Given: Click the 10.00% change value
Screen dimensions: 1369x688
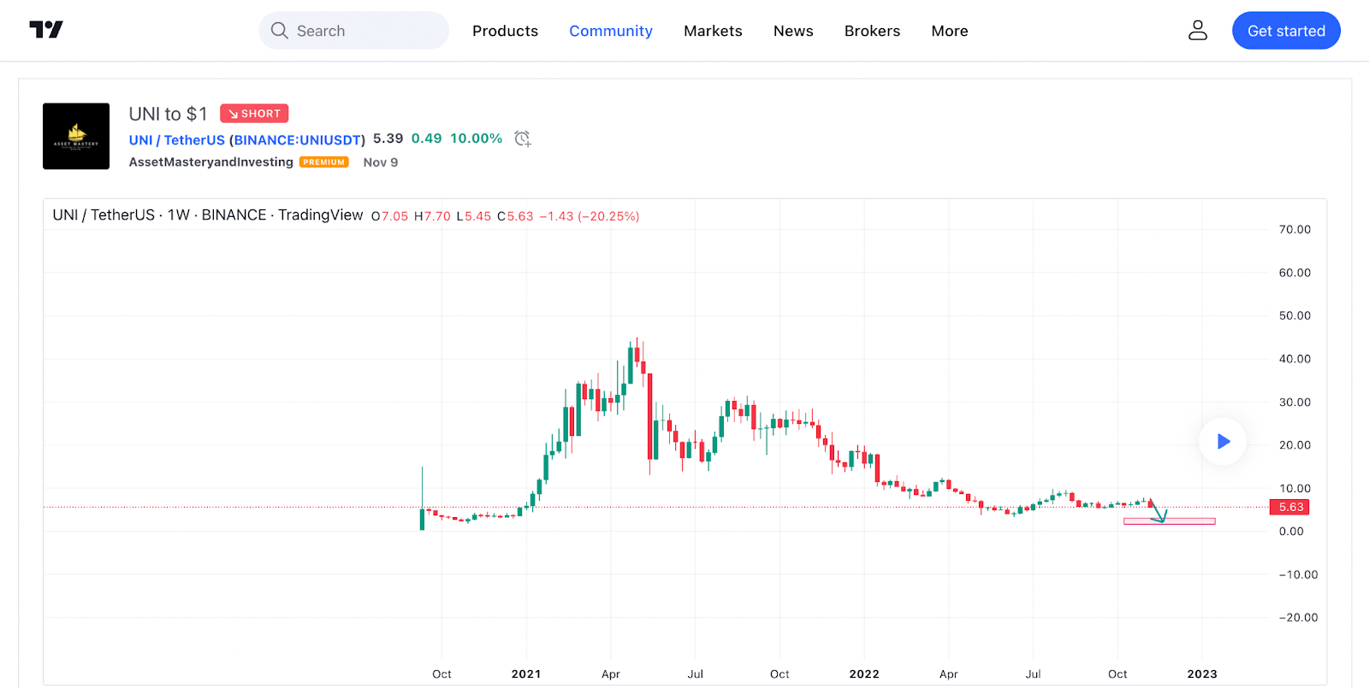Looking at the screenshot, I should (477, 138).
